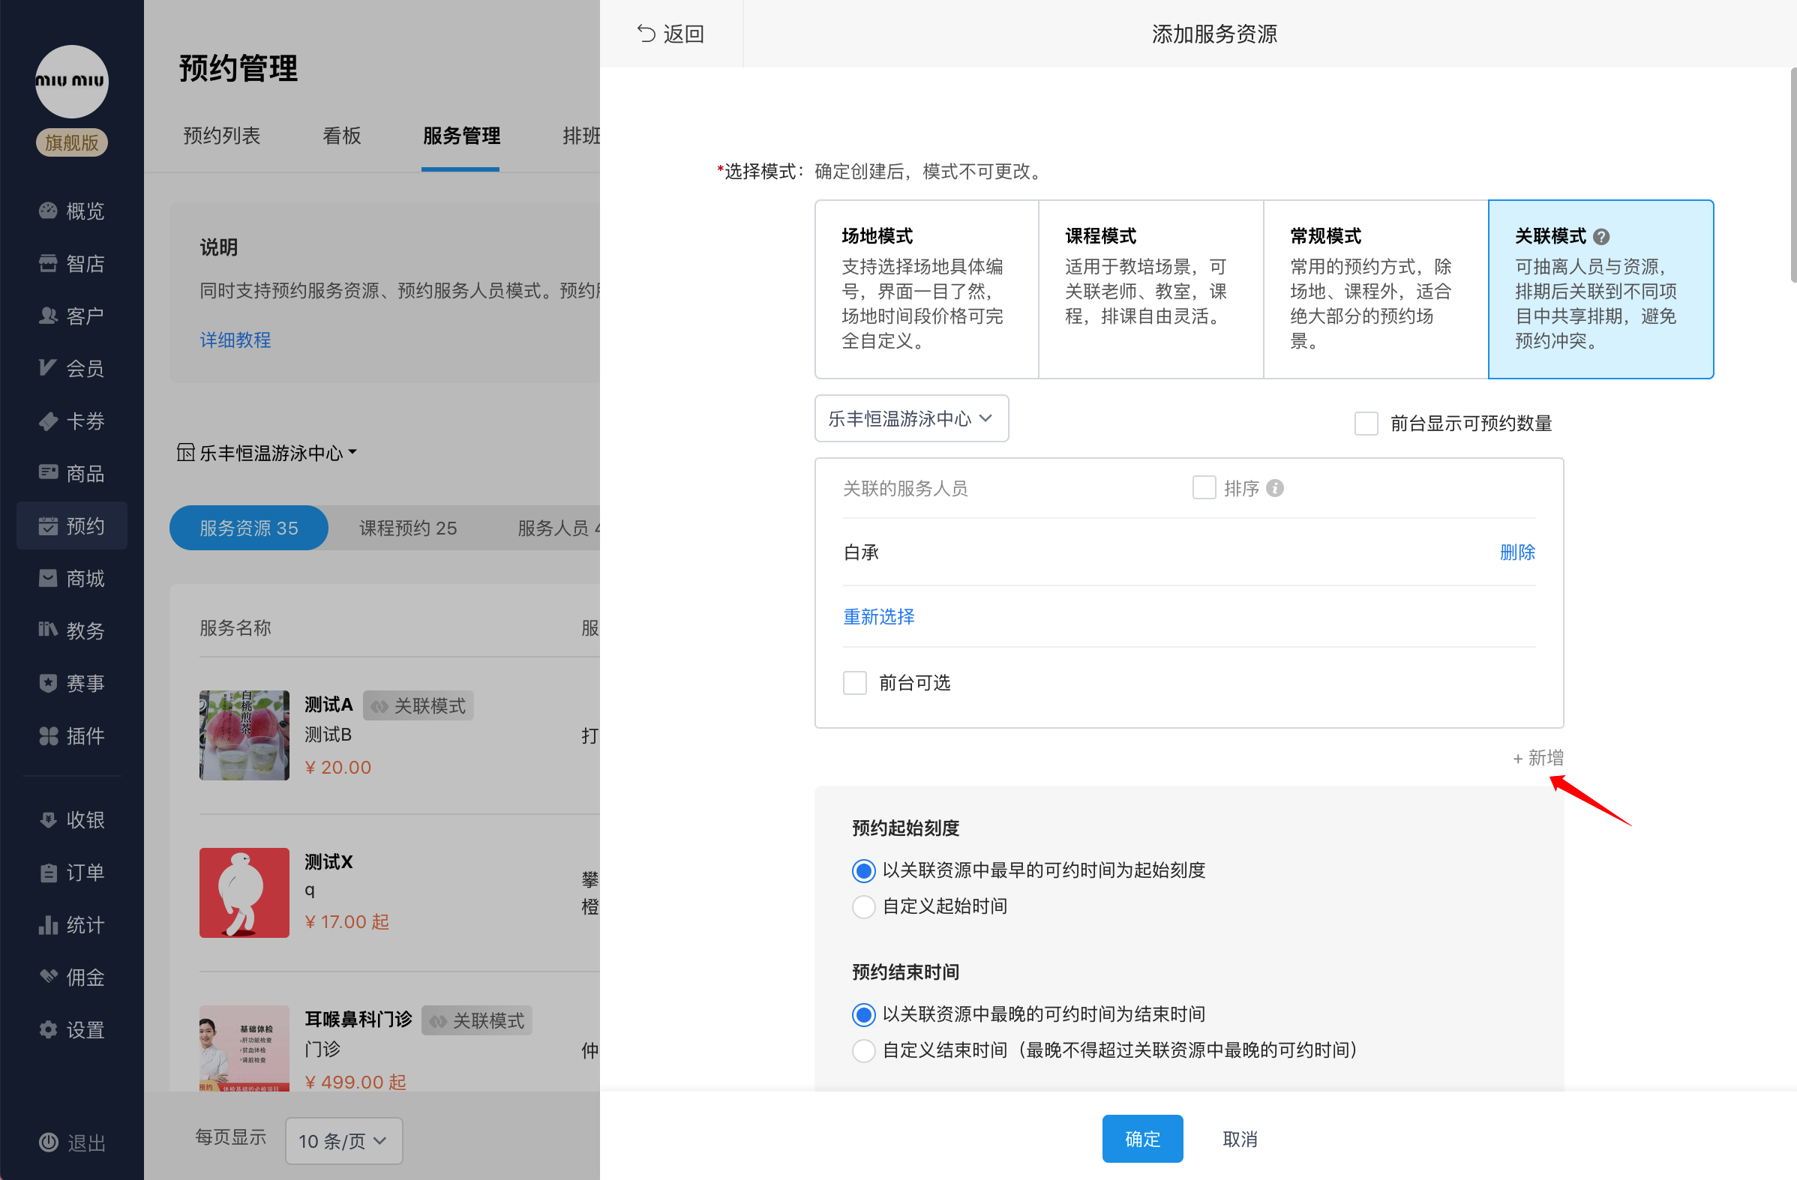Open the 概览 overview sidebar icon
The height and width of the screenshot is (1180, 1797).
coord(47,211)
